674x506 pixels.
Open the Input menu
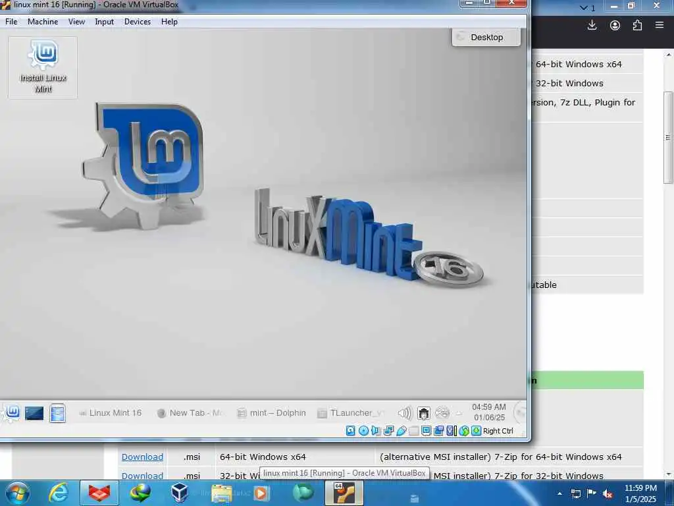point(104,22)
